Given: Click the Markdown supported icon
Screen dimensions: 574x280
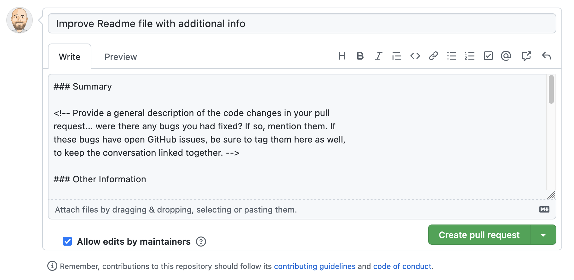Looking at the screenshot, I should (544, 209).
